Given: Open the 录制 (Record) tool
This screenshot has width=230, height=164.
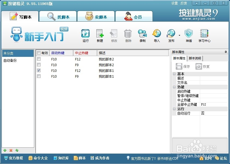Looking at the screenshot, I should tap(142, 34).
